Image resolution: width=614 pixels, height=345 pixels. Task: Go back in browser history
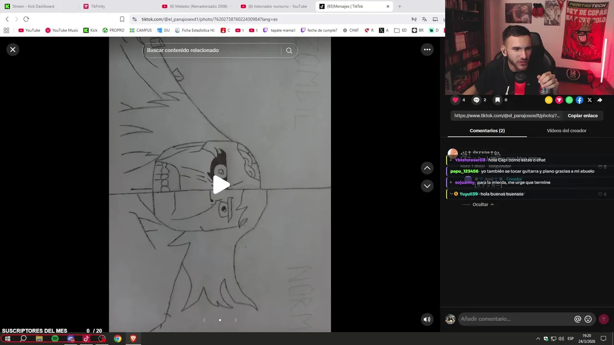tap(7, 19)
